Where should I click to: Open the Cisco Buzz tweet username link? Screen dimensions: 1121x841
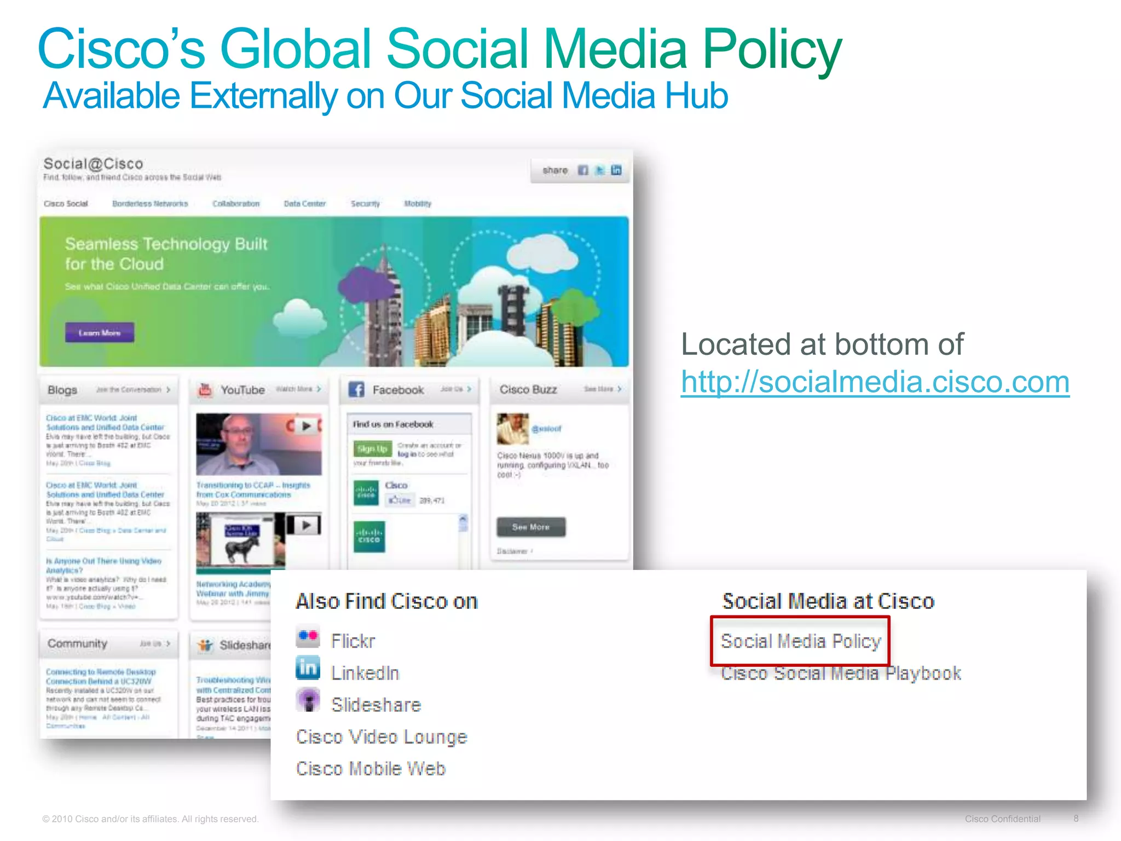[x=546, y=429]
